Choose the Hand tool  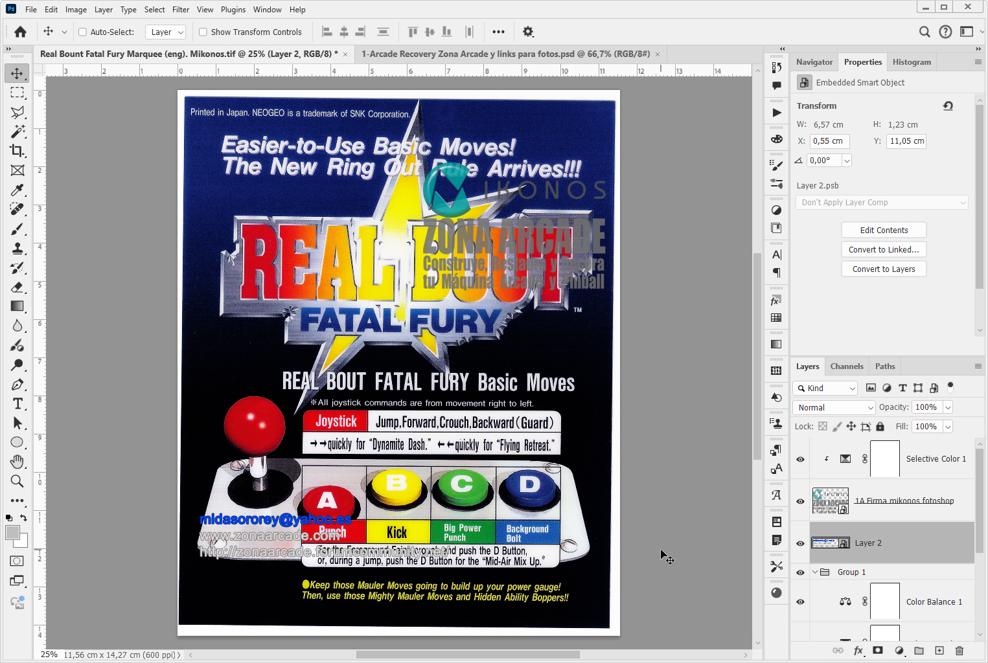coord(17,462)
